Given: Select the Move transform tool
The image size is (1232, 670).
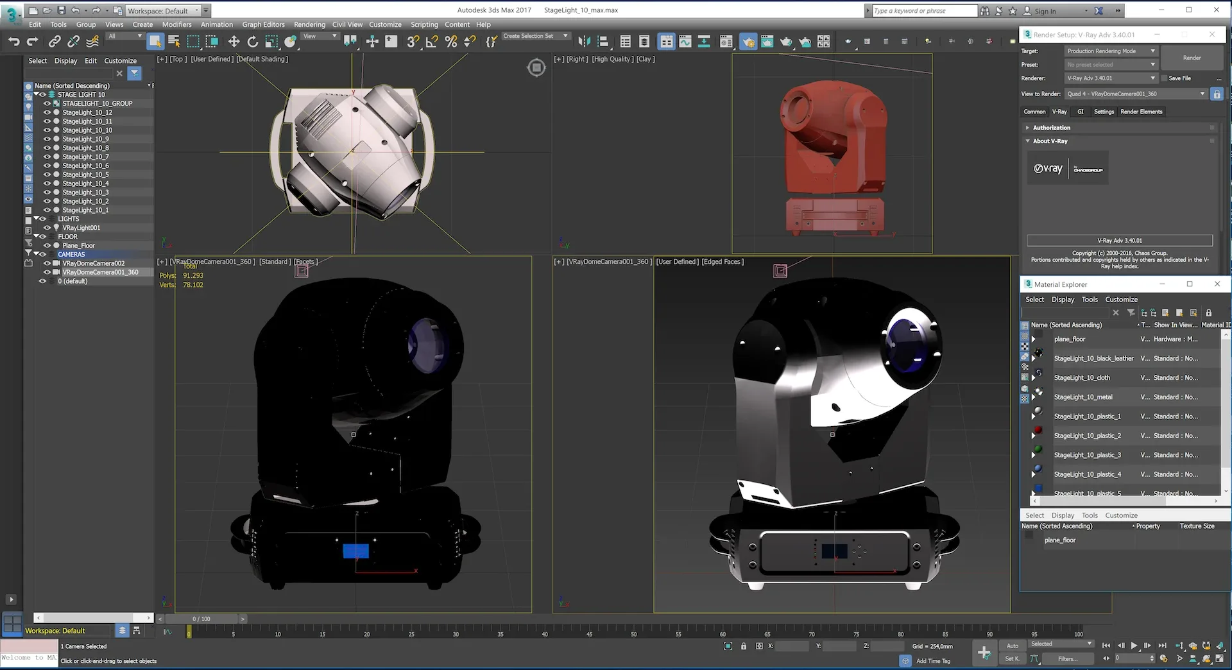Looking at the screenshot, I should pyautogui.click(x=234, y=42).
